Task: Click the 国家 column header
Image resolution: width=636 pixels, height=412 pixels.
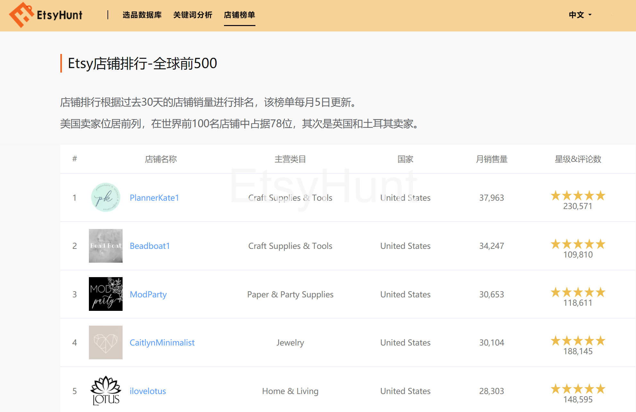Action: click(405, 159)
